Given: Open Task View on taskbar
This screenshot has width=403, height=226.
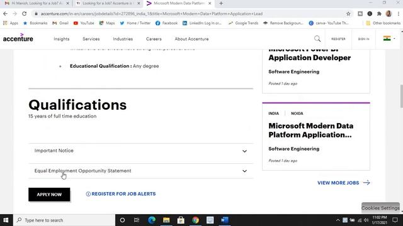Looking at the screenshot, I should [137, 220].
